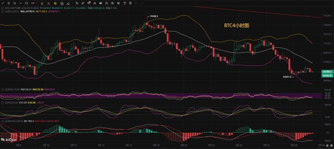Click the 03:46:35 candle countdown tag
334x149 pixels.
pos(327,75)
